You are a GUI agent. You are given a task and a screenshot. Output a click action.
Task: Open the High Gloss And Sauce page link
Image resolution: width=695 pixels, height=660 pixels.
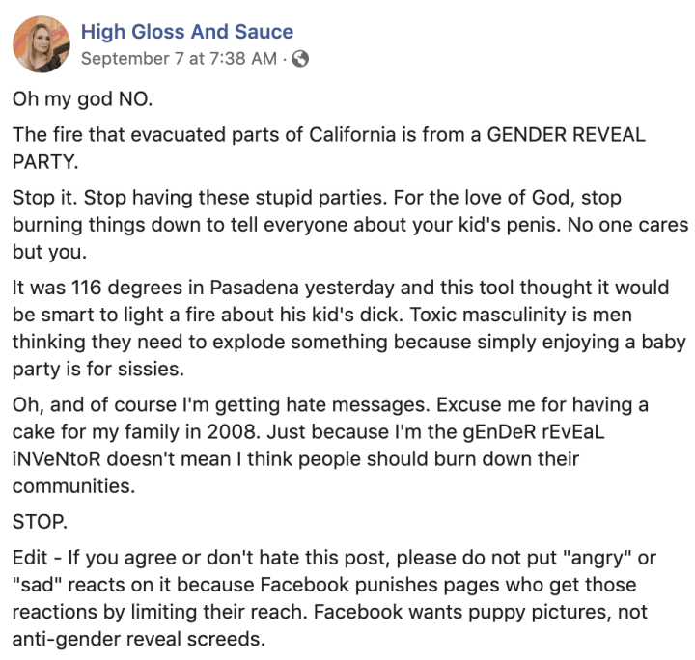coord(187,32)
